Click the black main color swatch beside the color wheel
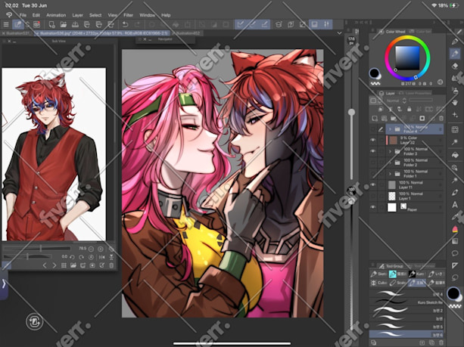The width and height of the screenshot is (464, 347). point(375,73)
